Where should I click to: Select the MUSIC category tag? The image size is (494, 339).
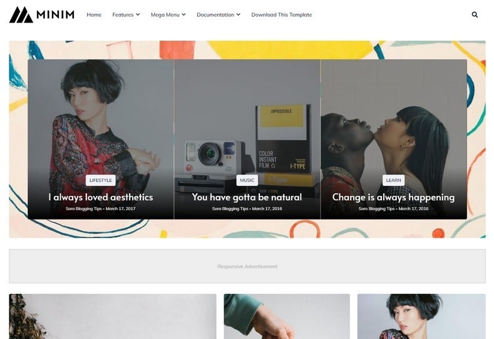[x=247, y=180]
